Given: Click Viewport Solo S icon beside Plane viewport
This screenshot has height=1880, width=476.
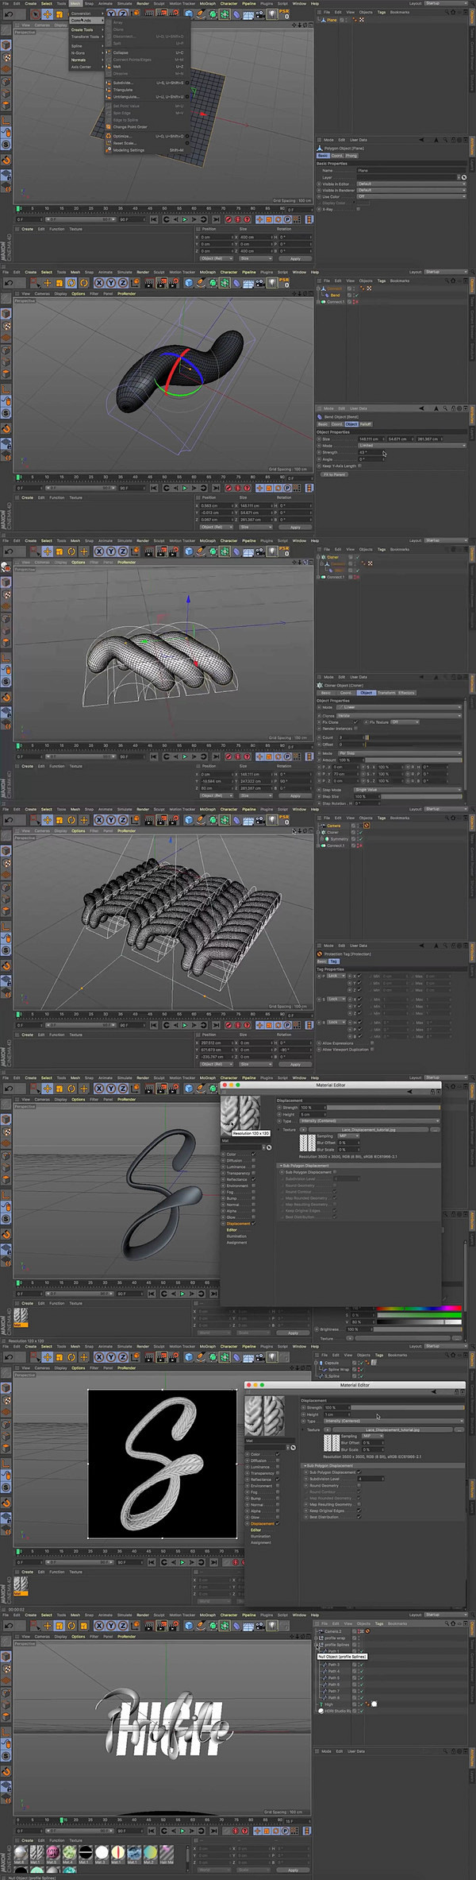Looking at the screenshot, I should coord(6,145).
